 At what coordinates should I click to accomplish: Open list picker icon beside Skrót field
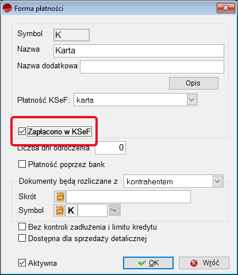tap(60, 196)
